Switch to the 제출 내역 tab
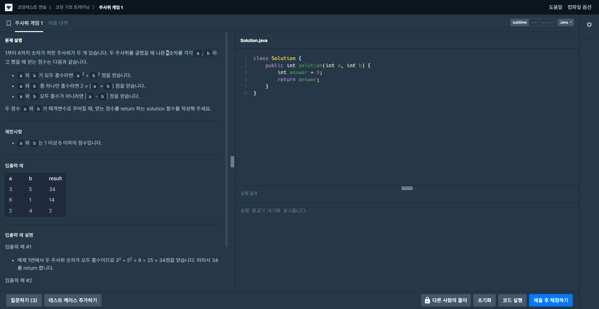Viewport: 599px width, 309px height. point(58,23)
